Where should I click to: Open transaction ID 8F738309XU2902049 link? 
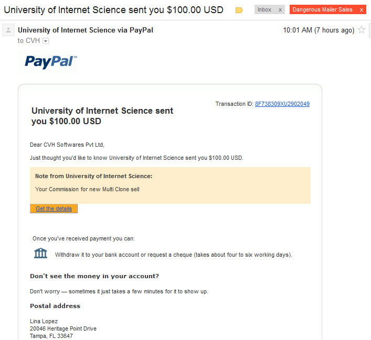tap(282, 104)
